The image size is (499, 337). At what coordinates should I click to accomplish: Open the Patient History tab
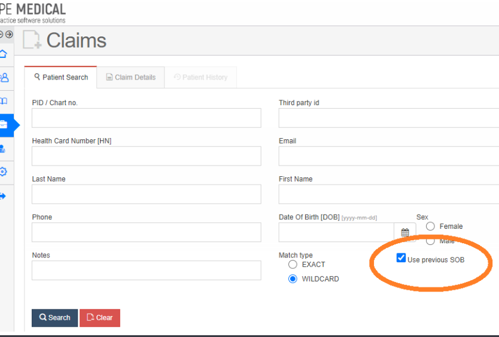pyautogui.click(x=201, y=77)
